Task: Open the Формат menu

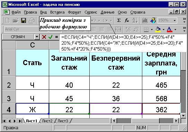Action: [x=74, y=12]
